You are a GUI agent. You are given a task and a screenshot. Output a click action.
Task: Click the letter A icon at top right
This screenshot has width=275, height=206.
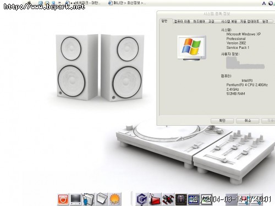(x=264, y=3)
